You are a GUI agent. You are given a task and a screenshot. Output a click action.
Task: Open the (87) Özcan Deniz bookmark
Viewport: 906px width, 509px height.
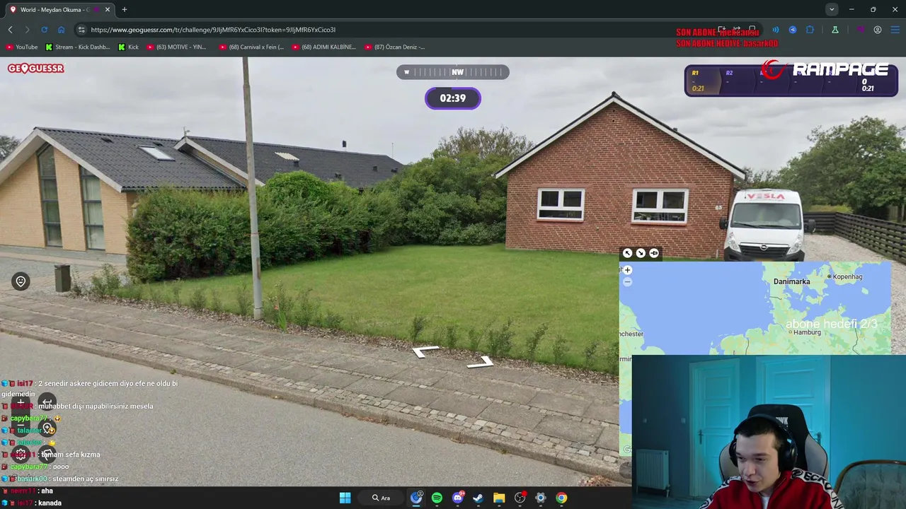pos(395,47)
